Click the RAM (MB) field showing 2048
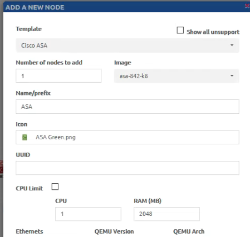This screenshot has height=237, width=250. tap(166, 214)
